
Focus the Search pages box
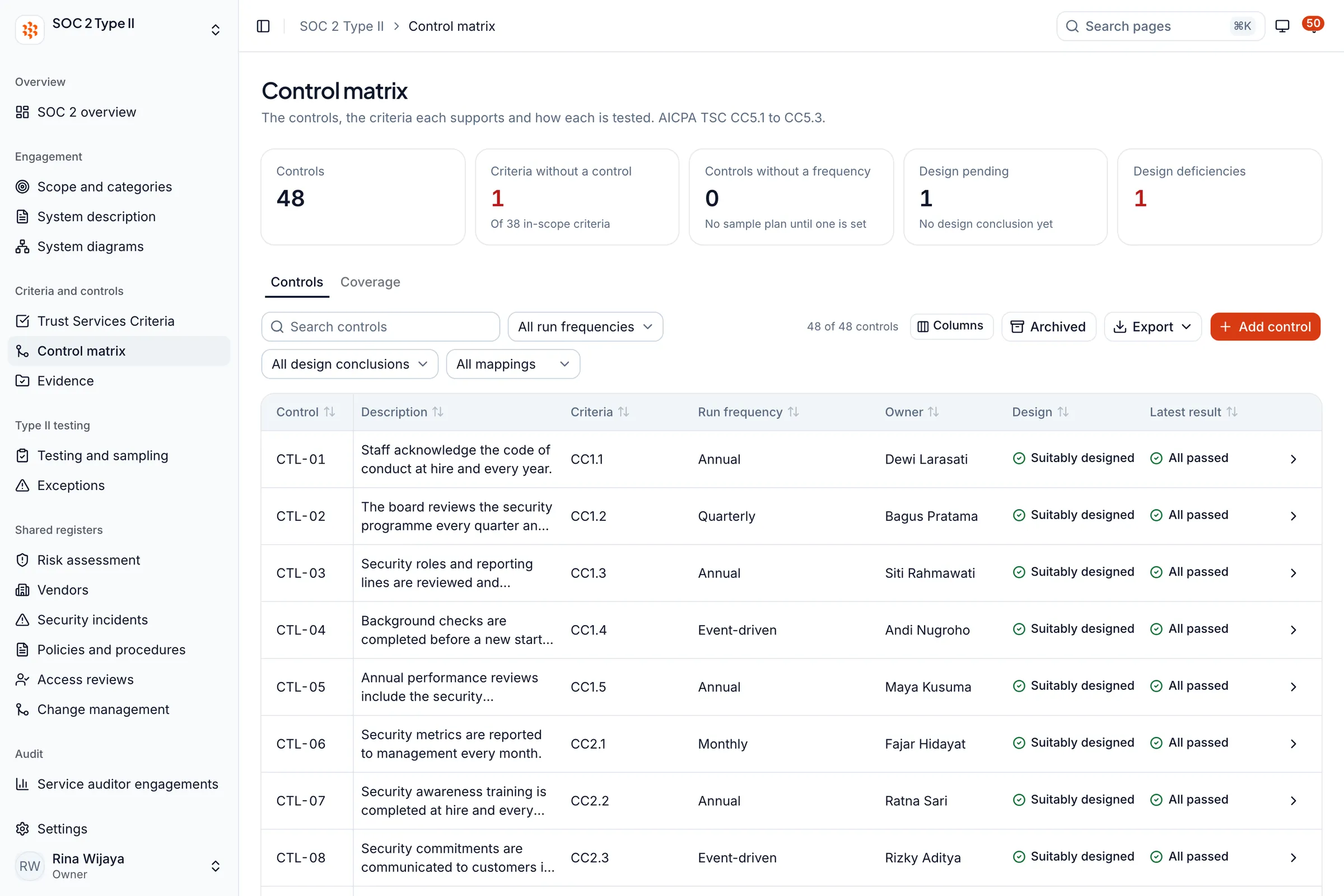coord(1160,26)
